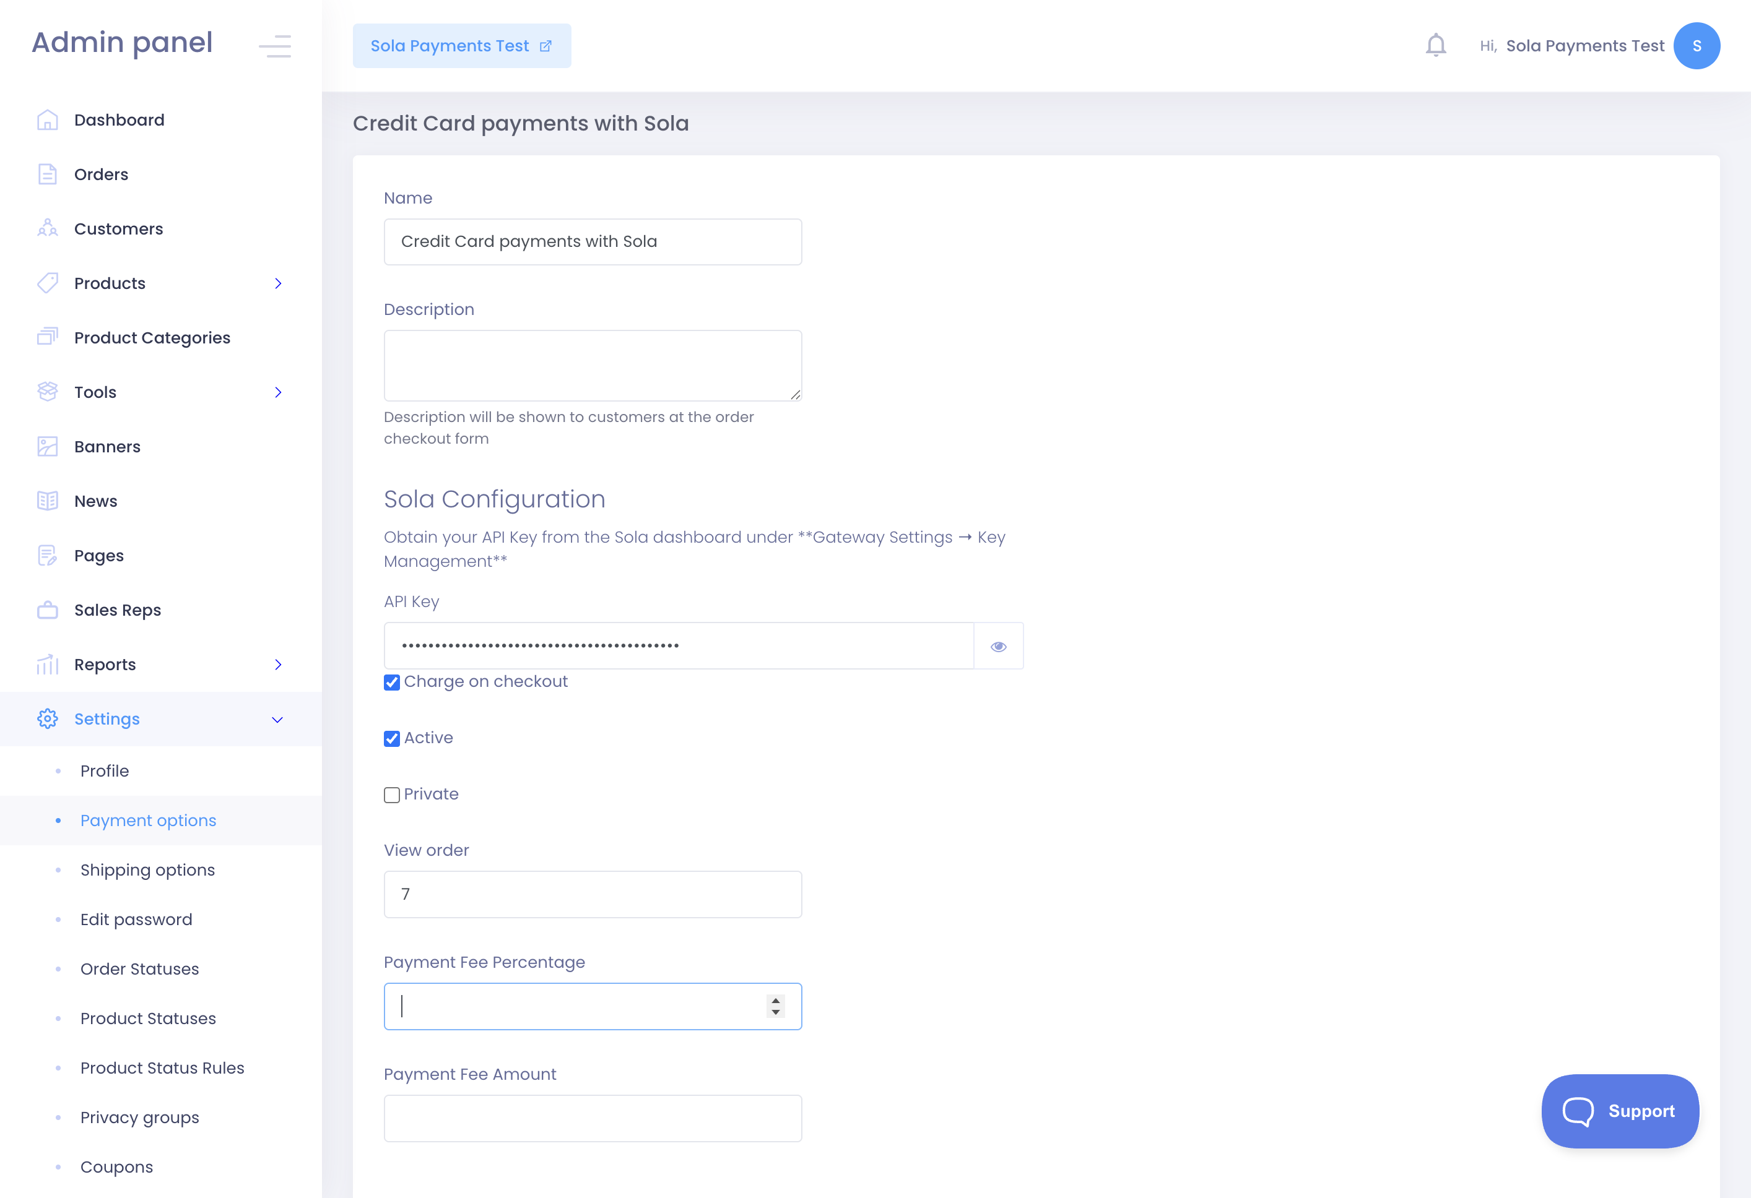The height and width of the screenshot is (1198, 1751).
Task: Uncheck the Active checkbox
Action: 392,739
